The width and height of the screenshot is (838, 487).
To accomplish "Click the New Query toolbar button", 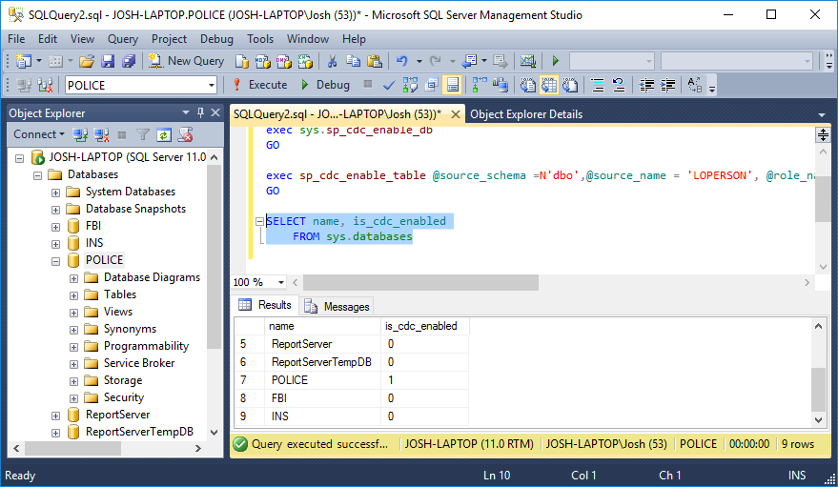I will tap(187, 61).
